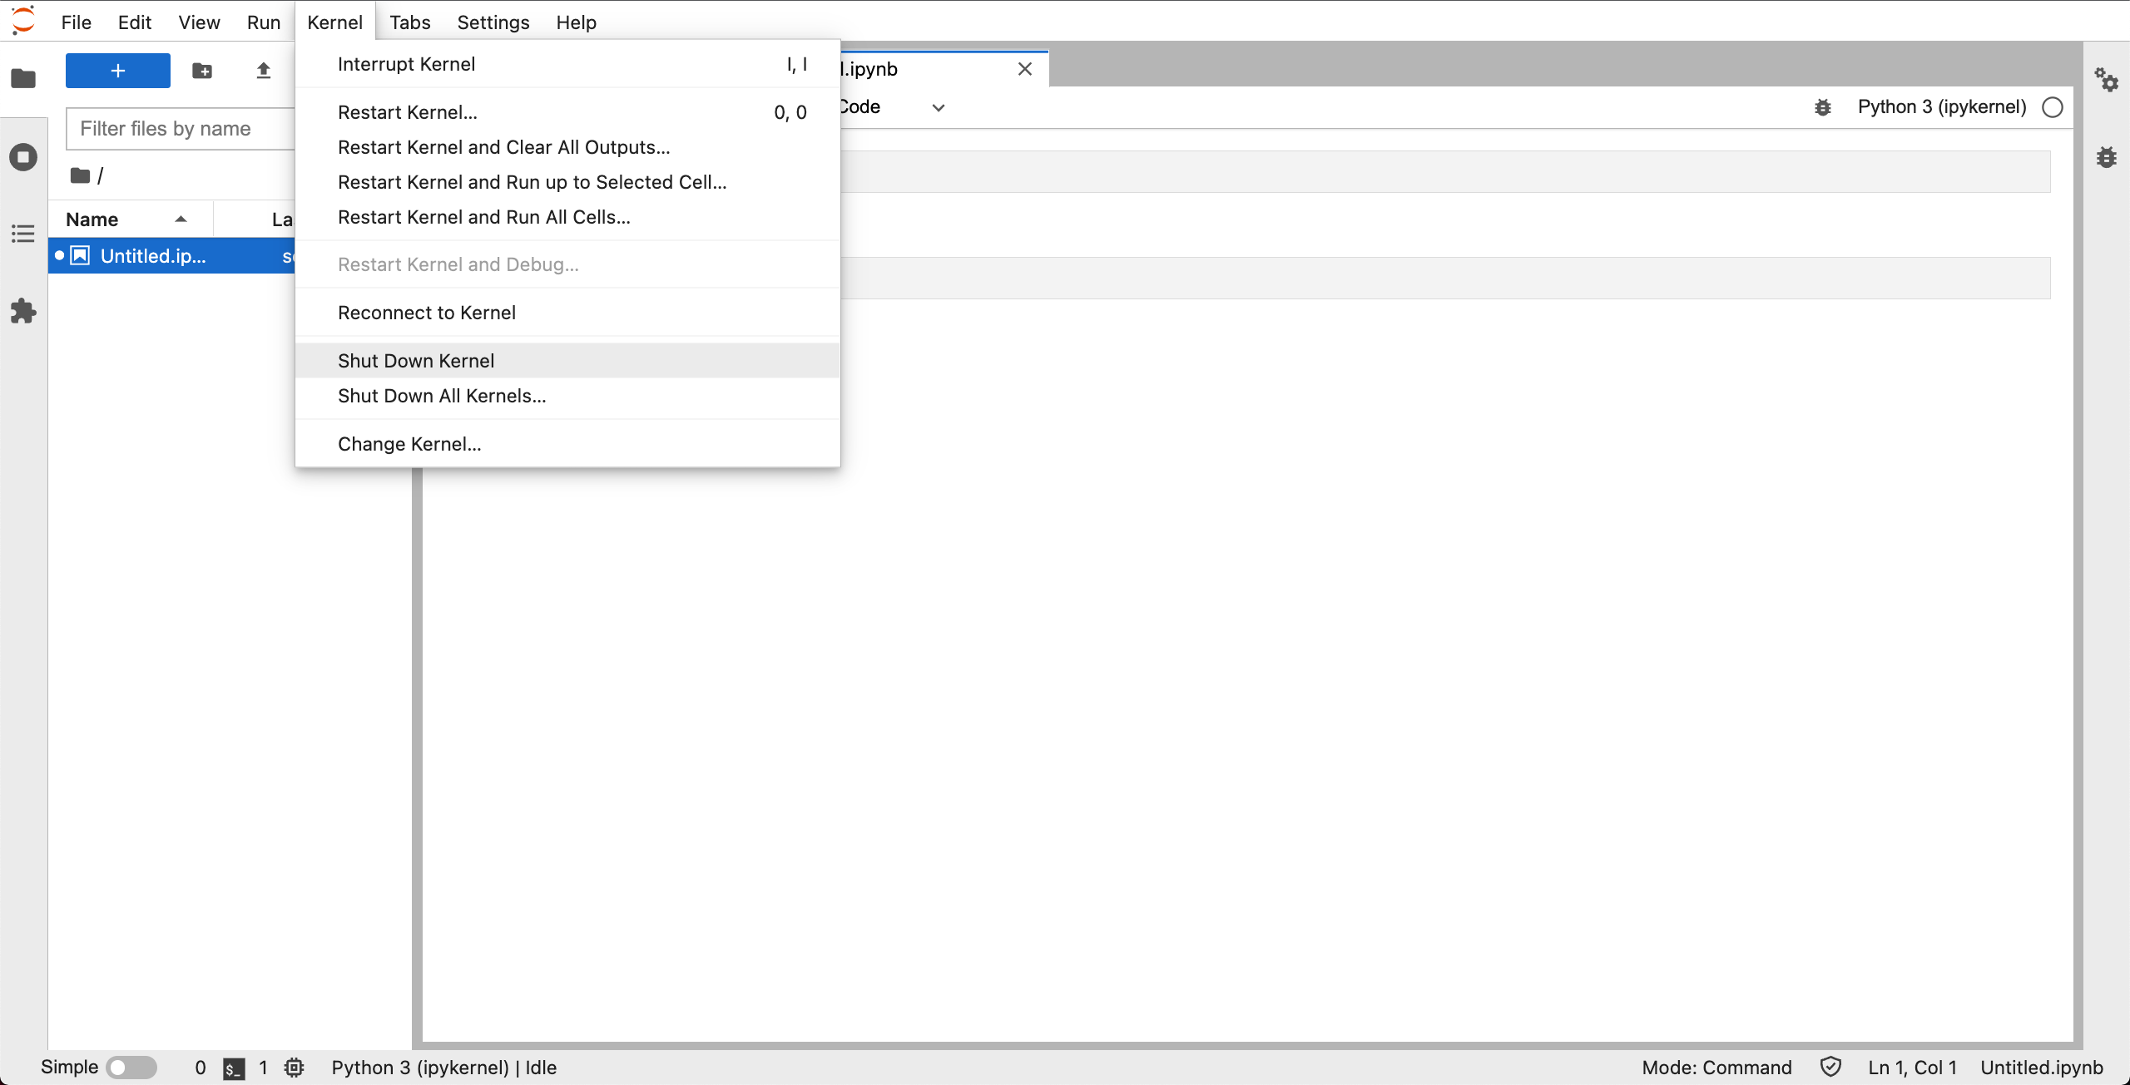Screen dimensions: 2130x1085
Task: Open the file browser sidebar panel
Action: point(22,78)
